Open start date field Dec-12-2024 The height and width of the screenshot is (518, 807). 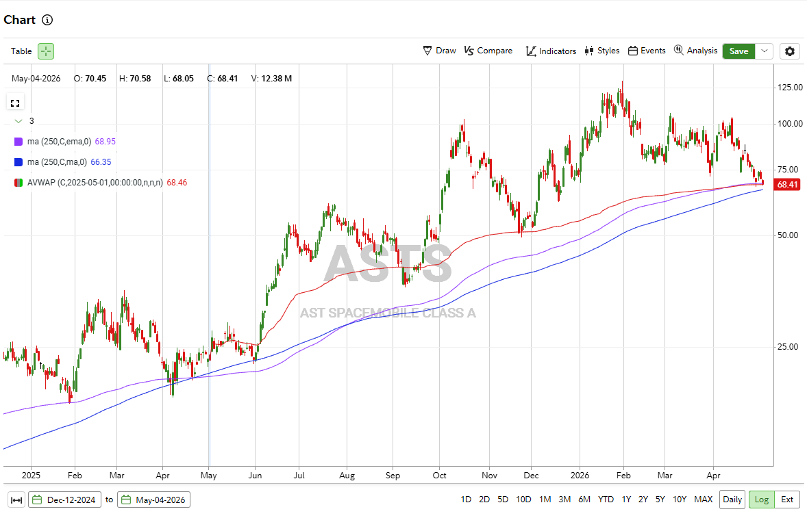(x=64, y=500)
